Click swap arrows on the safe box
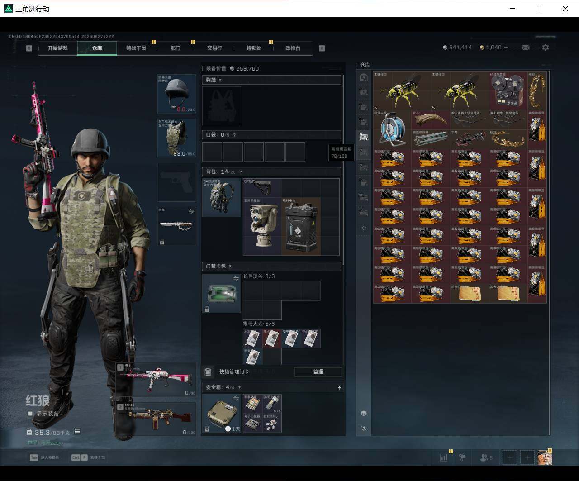 (236, 398)
